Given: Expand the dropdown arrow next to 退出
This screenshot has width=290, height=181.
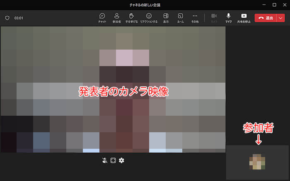Looking at the screenshot, I should tap(280, 18).
